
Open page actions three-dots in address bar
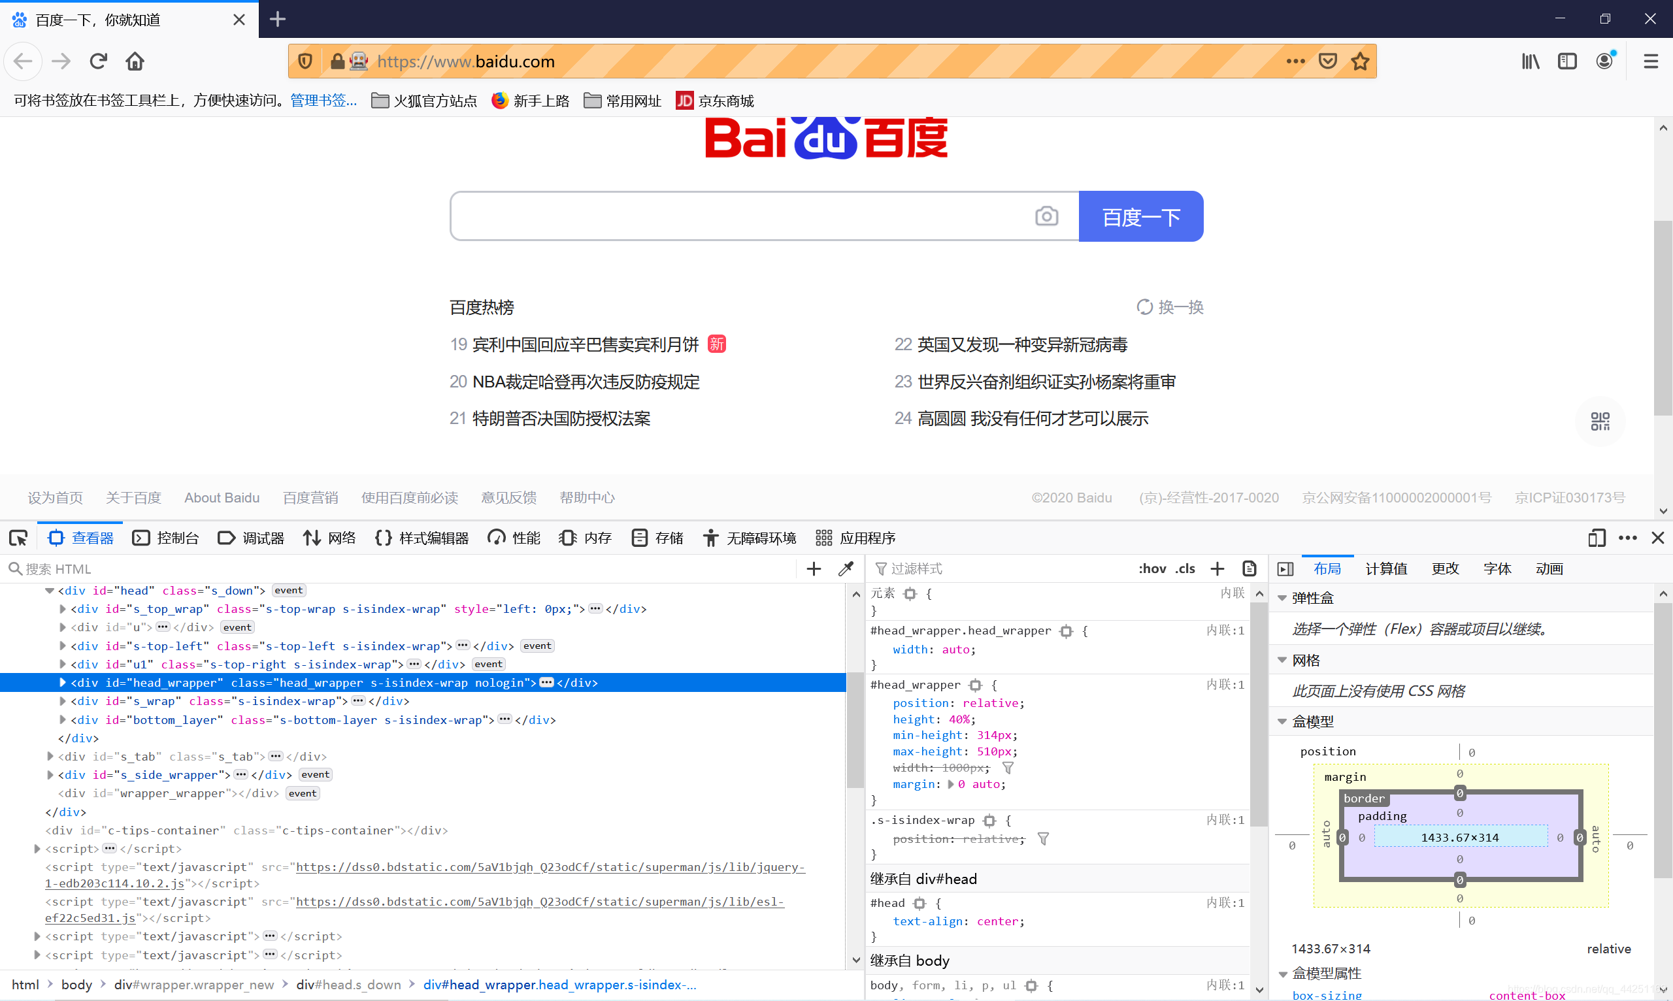1295,61
